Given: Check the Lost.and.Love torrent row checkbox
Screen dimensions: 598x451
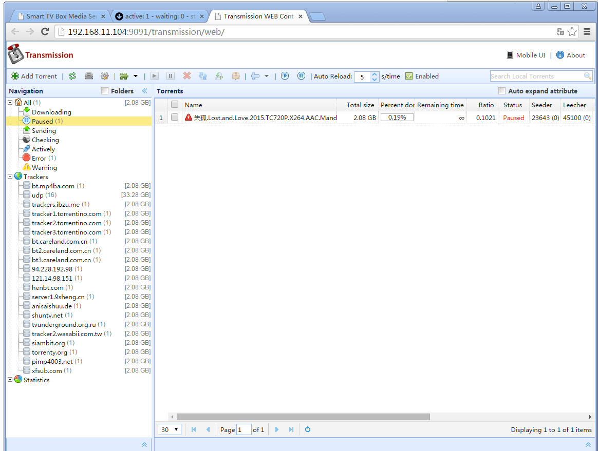Looking at the screenshot, I should click(175, 117).
